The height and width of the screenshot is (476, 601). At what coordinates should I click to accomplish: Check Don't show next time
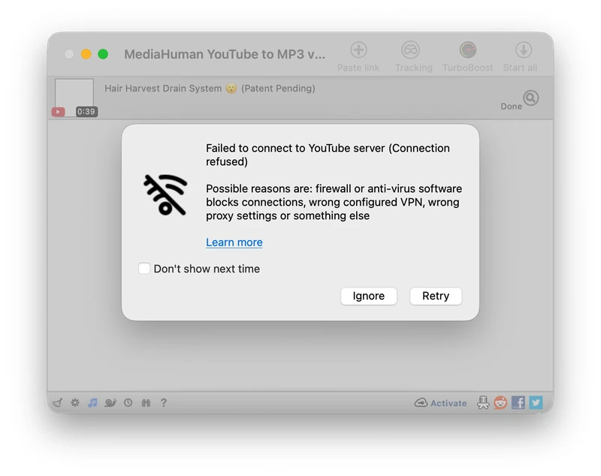[x=144, y=269]
